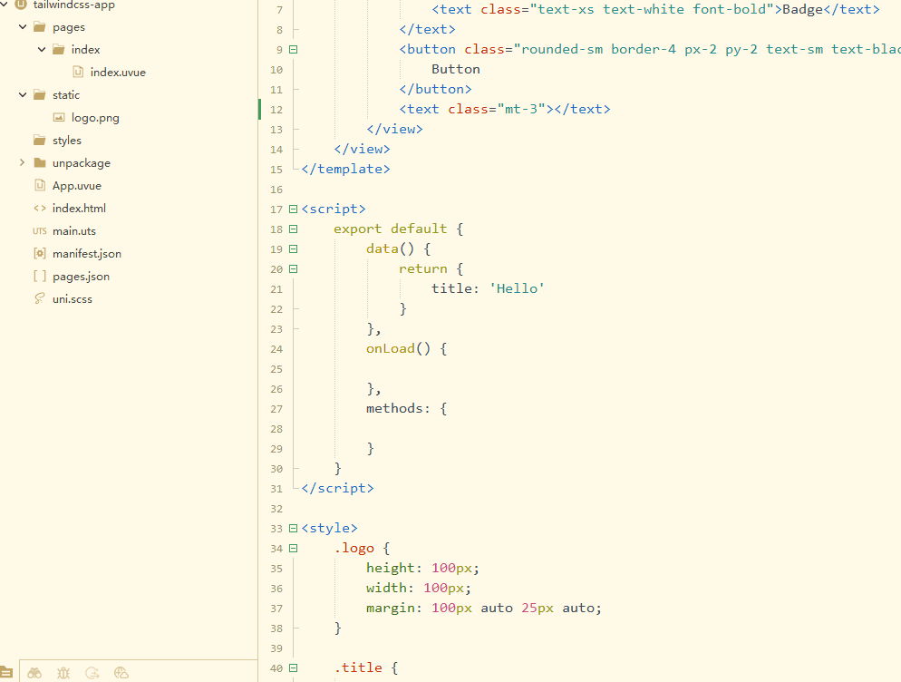The height and width of the screenshot is (682, 901).
Task: Fold the style block at line 33
Action: click(x=293, y=529)
